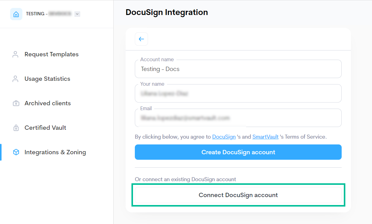Click the Archived clients box icon

16,103
